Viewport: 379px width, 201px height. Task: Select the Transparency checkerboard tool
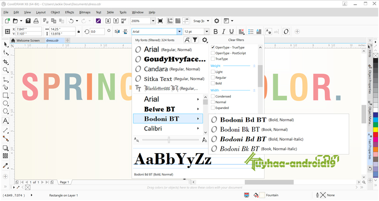(x=5, y=156)
